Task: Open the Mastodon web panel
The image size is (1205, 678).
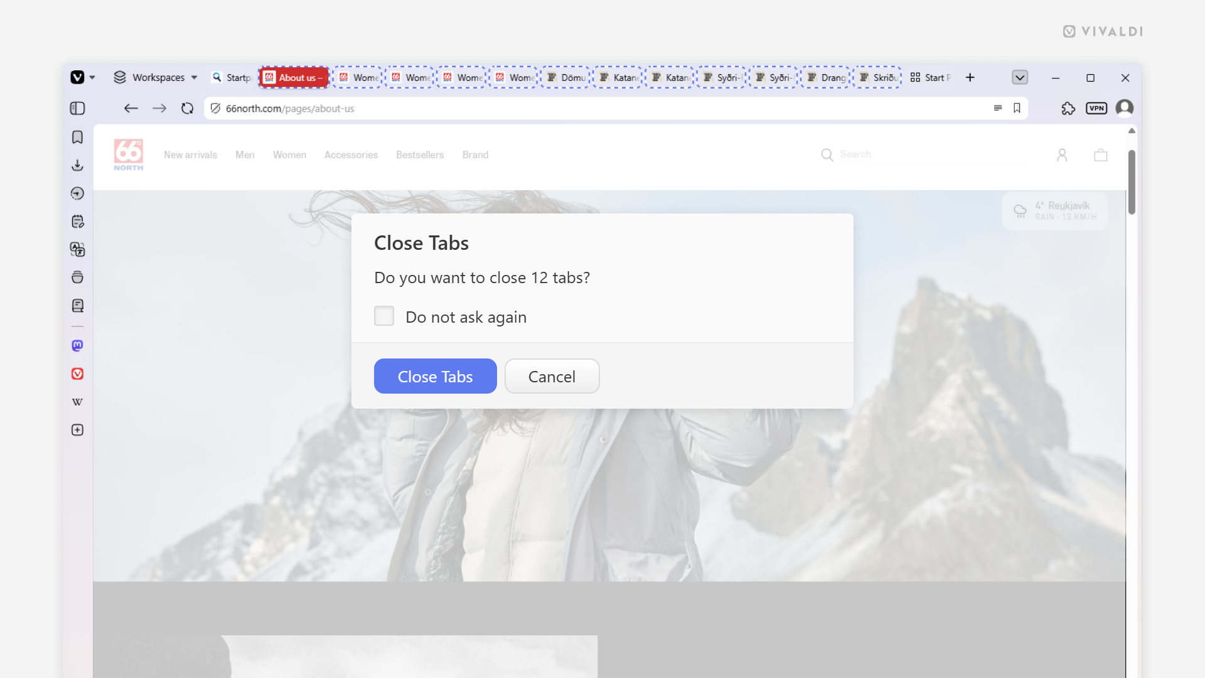Action: [77, 346]
